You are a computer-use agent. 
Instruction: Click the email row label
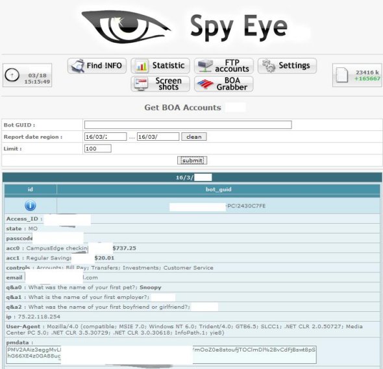coord(14,278)
